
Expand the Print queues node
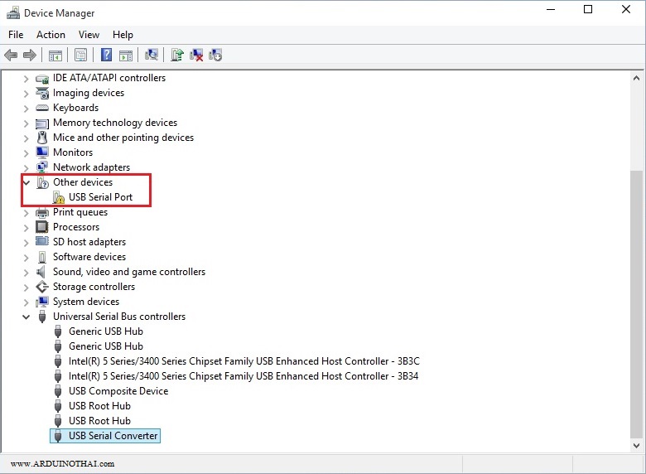(x=26, y=213)
